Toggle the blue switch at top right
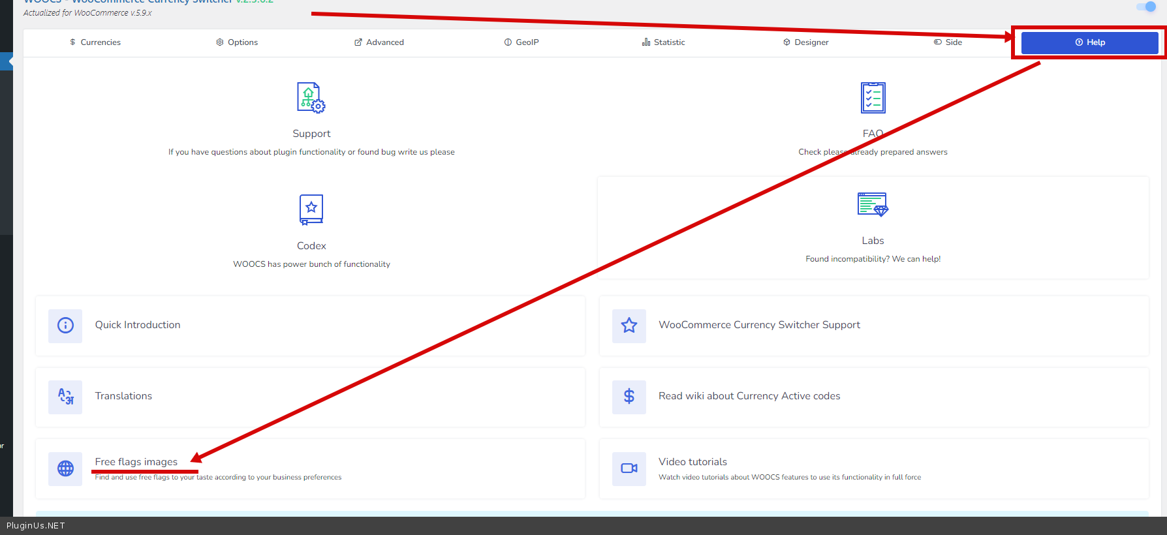Image resolution: width=1167 pixels, height=535 pixels. pyautogui.click(x=1146, y=7)
